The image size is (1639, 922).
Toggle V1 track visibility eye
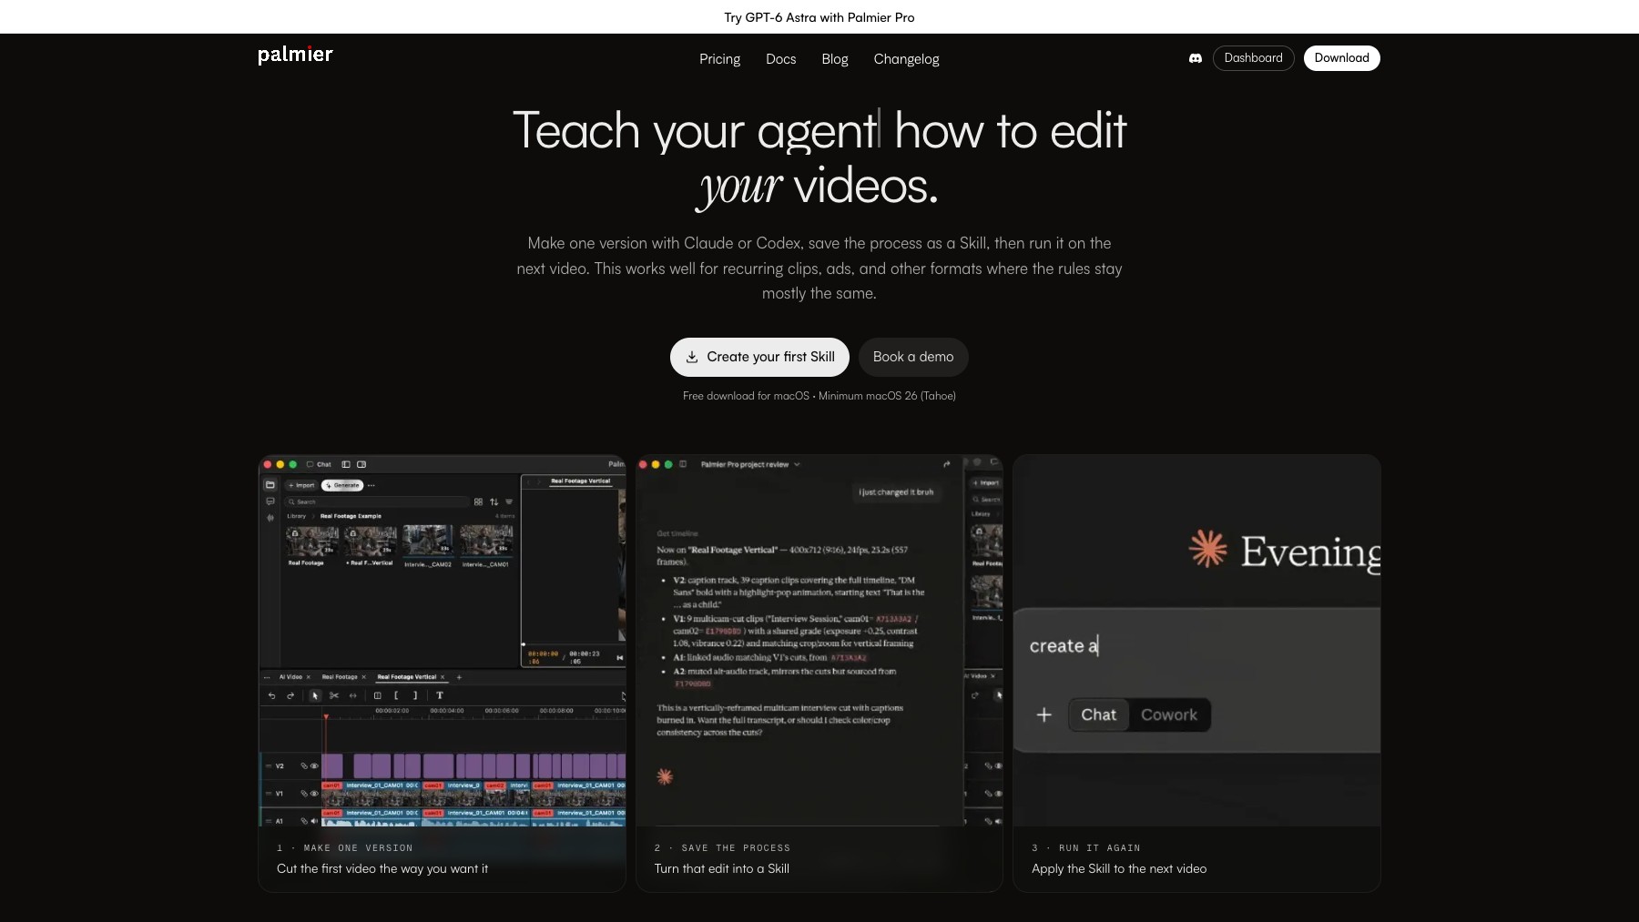click(x=314, y=793)
